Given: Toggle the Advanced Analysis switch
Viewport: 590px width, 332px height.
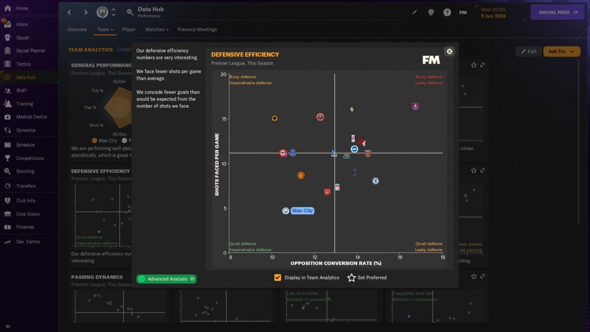Looking at the screenshot, I should click(166, 279).
